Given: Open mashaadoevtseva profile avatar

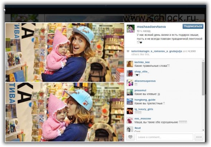Looking at the screenshot, I should pyautogui.click(x=131, y=28).
